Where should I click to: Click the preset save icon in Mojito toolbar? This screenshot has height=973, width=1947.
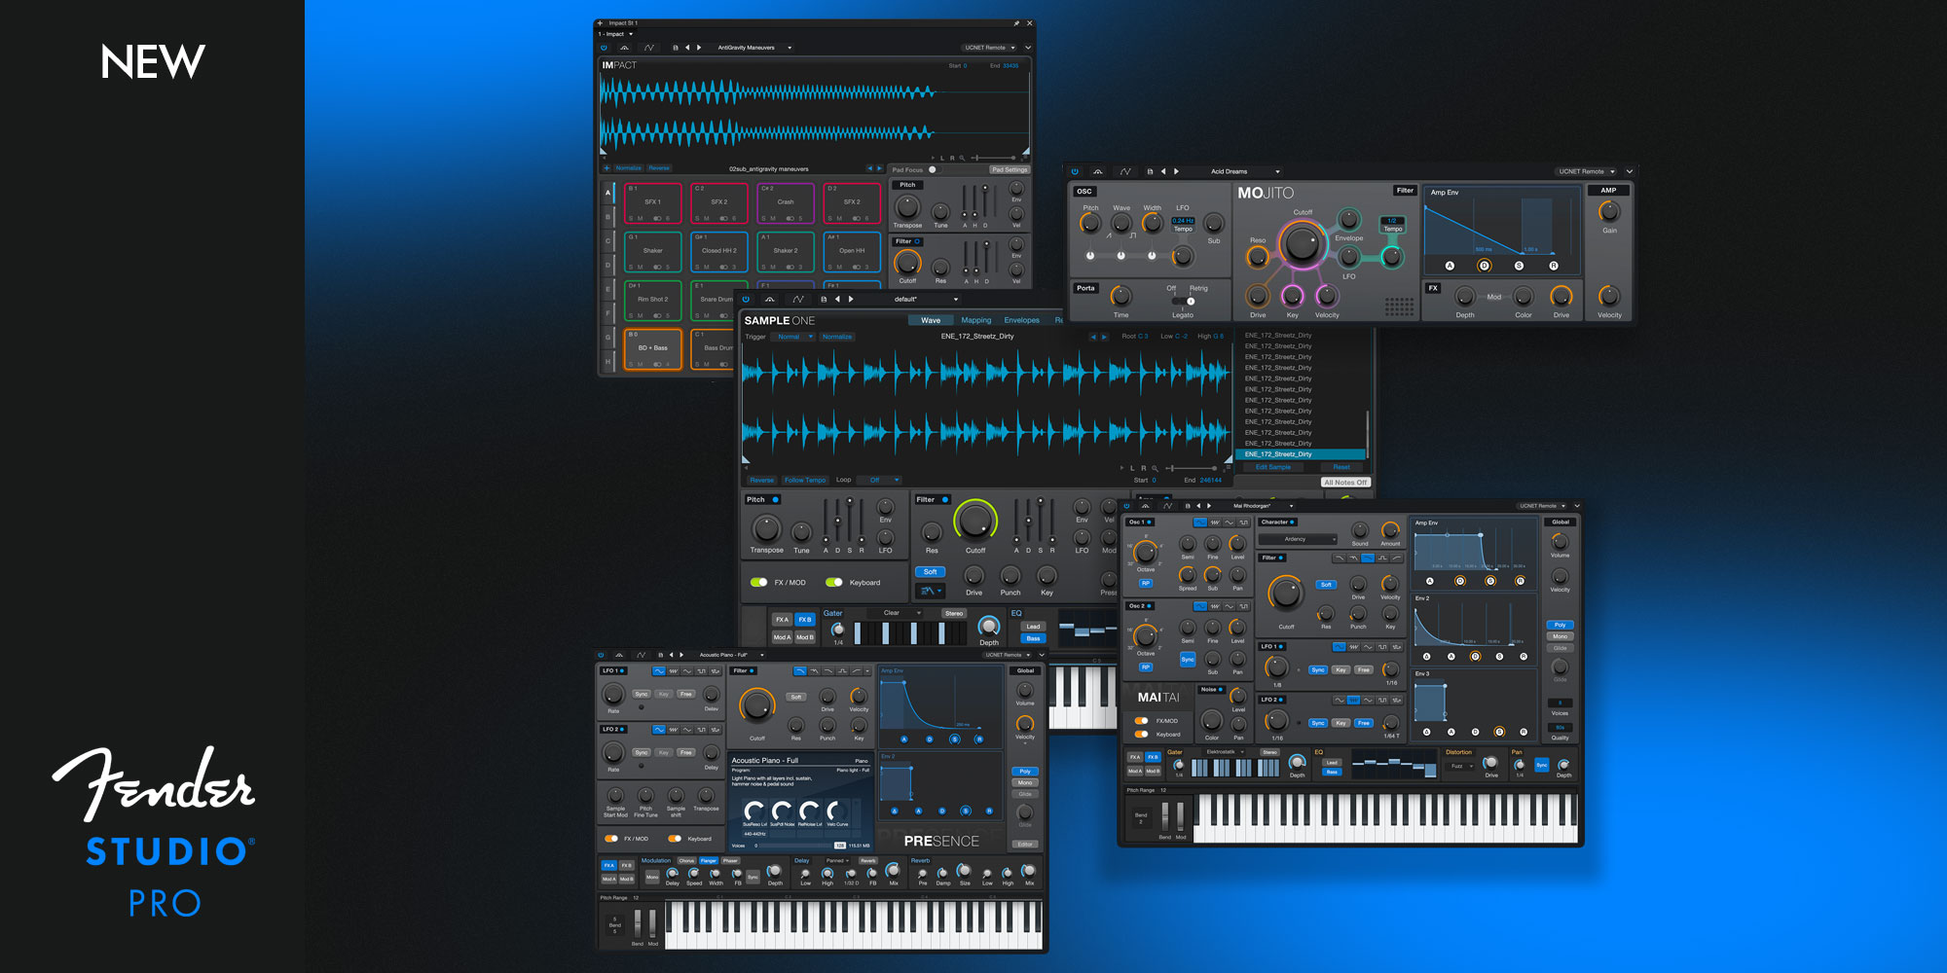1150,171
